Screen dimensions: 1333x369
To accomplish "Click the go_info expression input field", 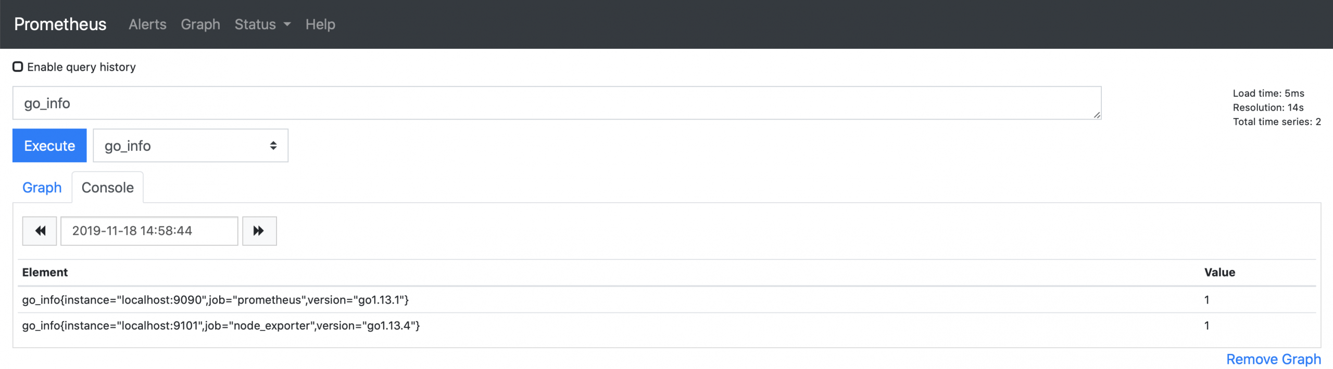I will [x=557, y=103].
